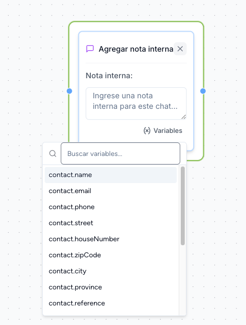
Task: Focus the Buscar variables search field
Action: pos(120,153)
